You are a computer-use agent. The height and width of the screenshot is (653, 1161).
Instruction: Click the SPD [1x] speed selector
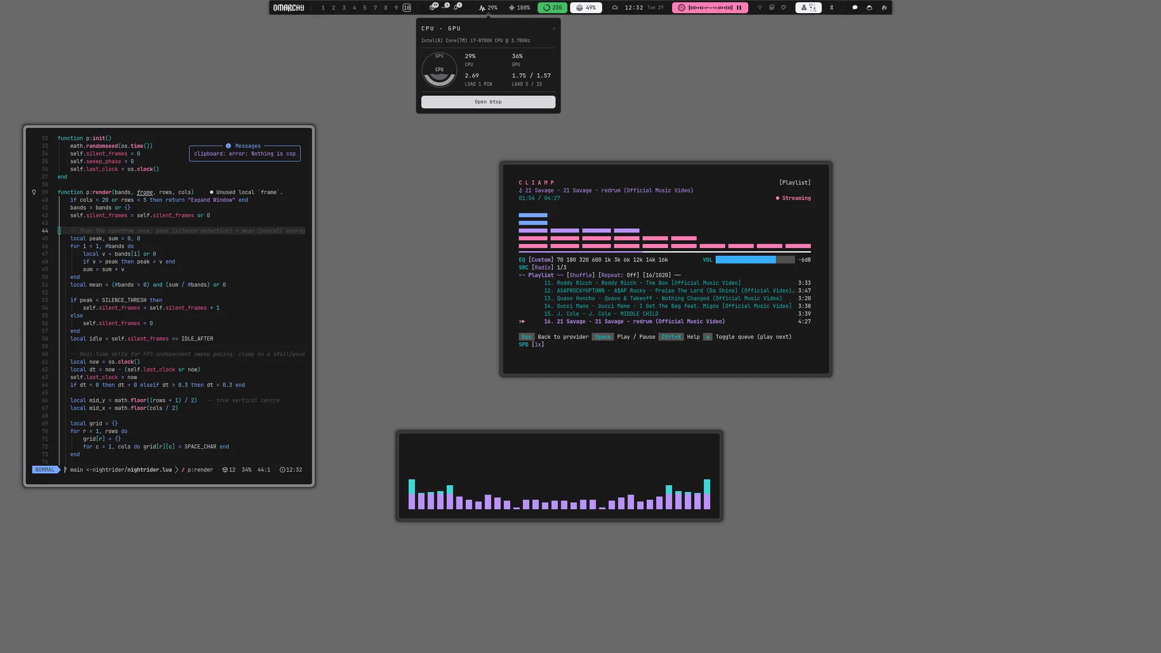(531, 345)
